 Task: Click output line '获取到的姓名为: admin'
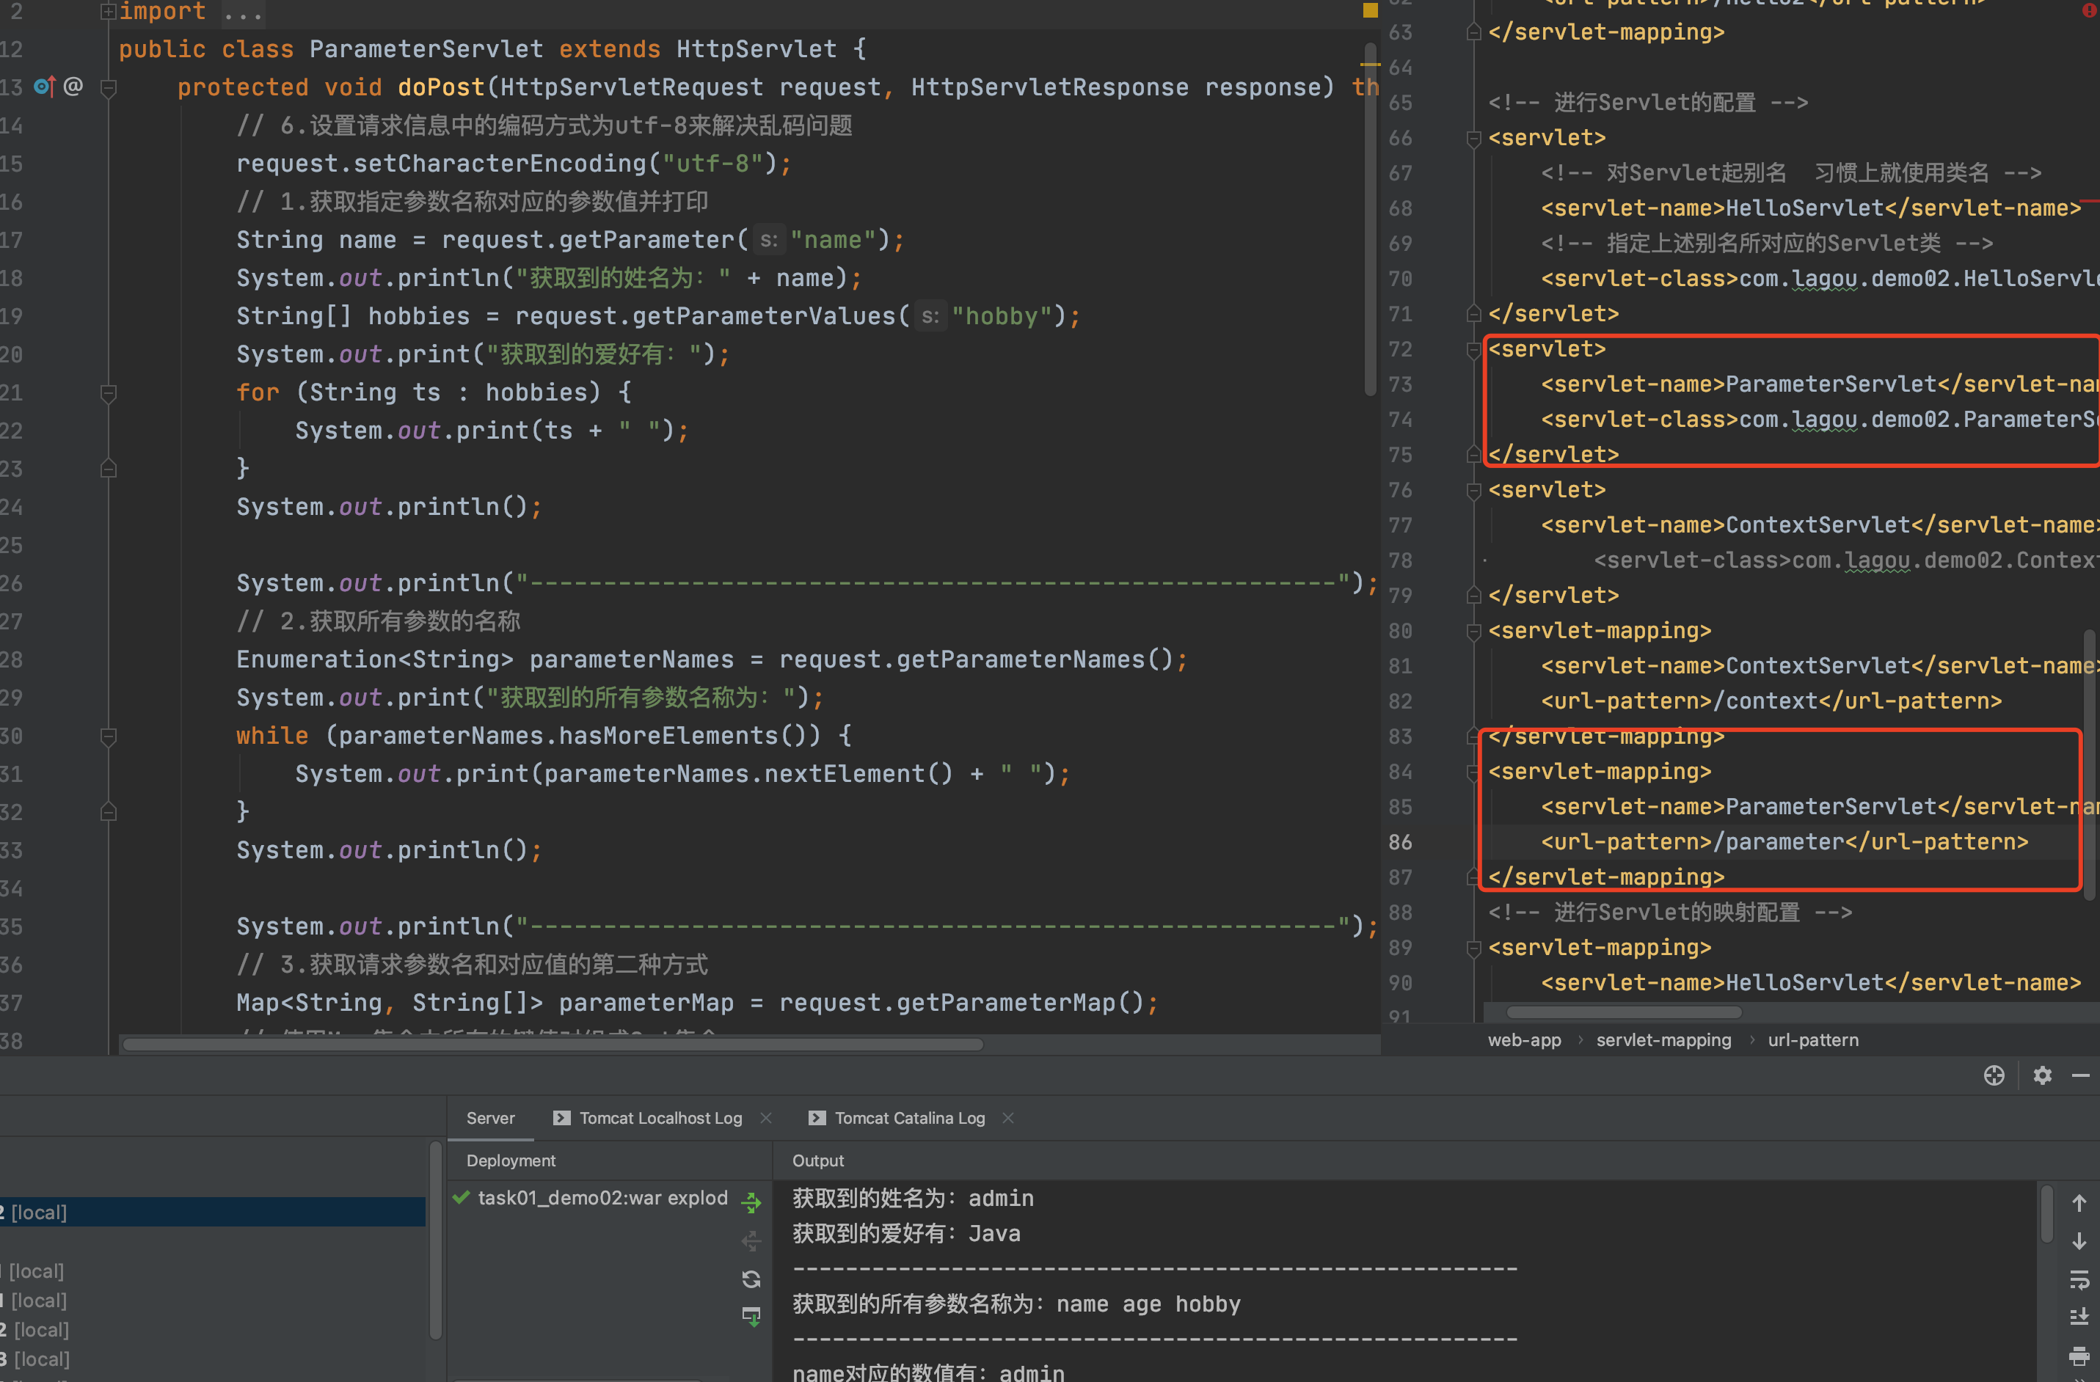point(912,1198)
